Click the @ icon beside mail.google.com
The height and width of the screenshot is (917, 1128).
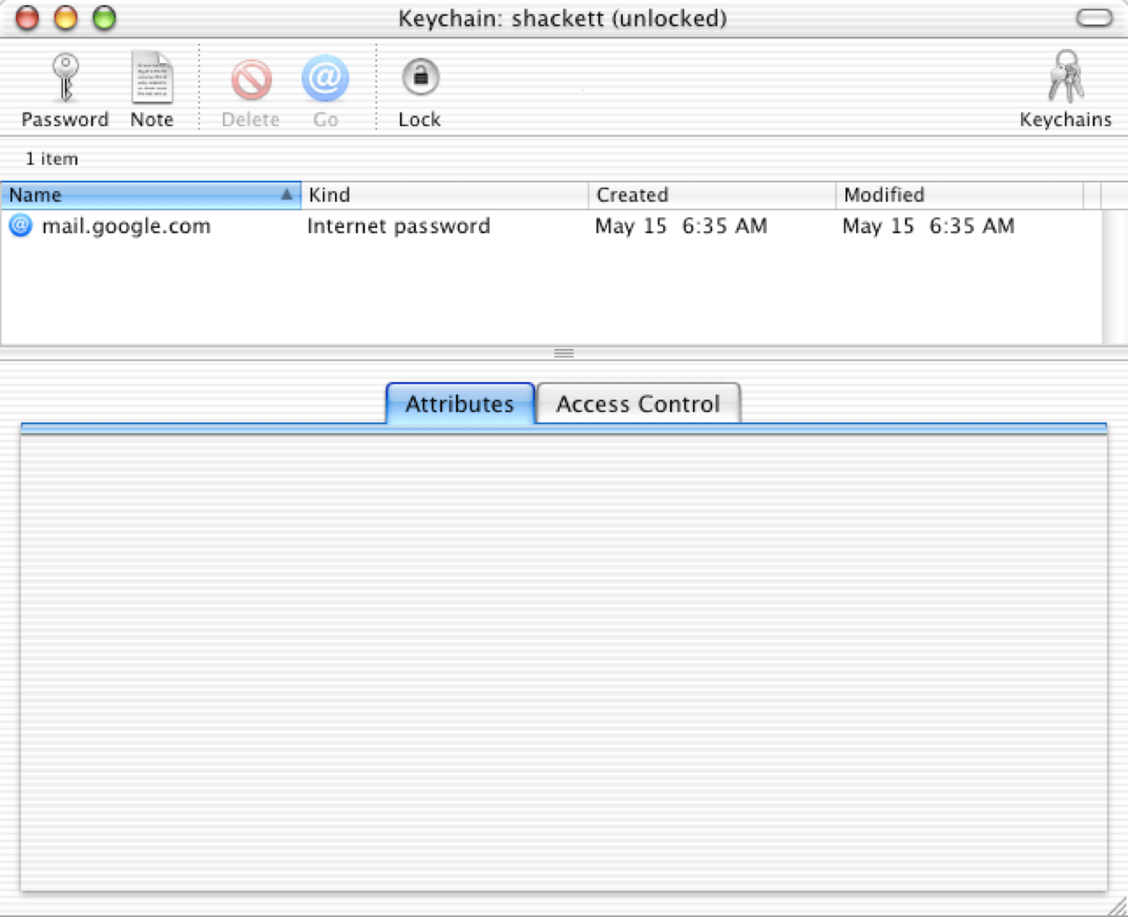pyautogui.click(x=21, y=225)
